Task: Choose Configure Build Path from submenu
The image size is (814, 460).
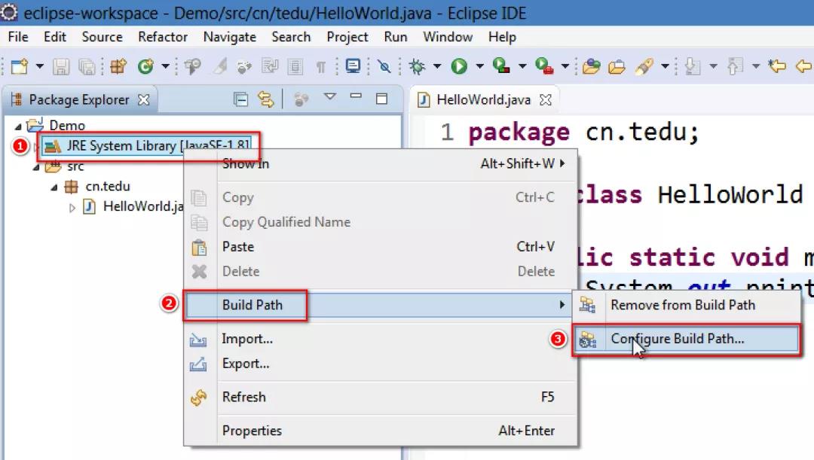Action: (x=687, y=340)
